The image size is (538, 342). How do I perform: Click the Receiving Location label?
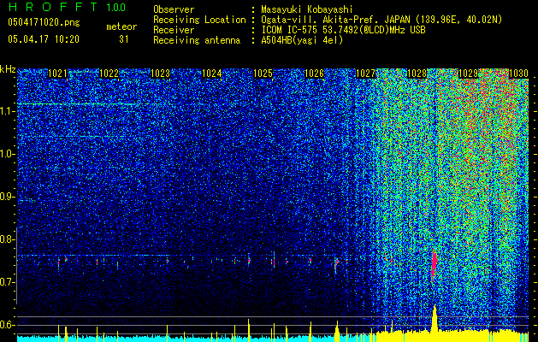click(x=199, y=20)
